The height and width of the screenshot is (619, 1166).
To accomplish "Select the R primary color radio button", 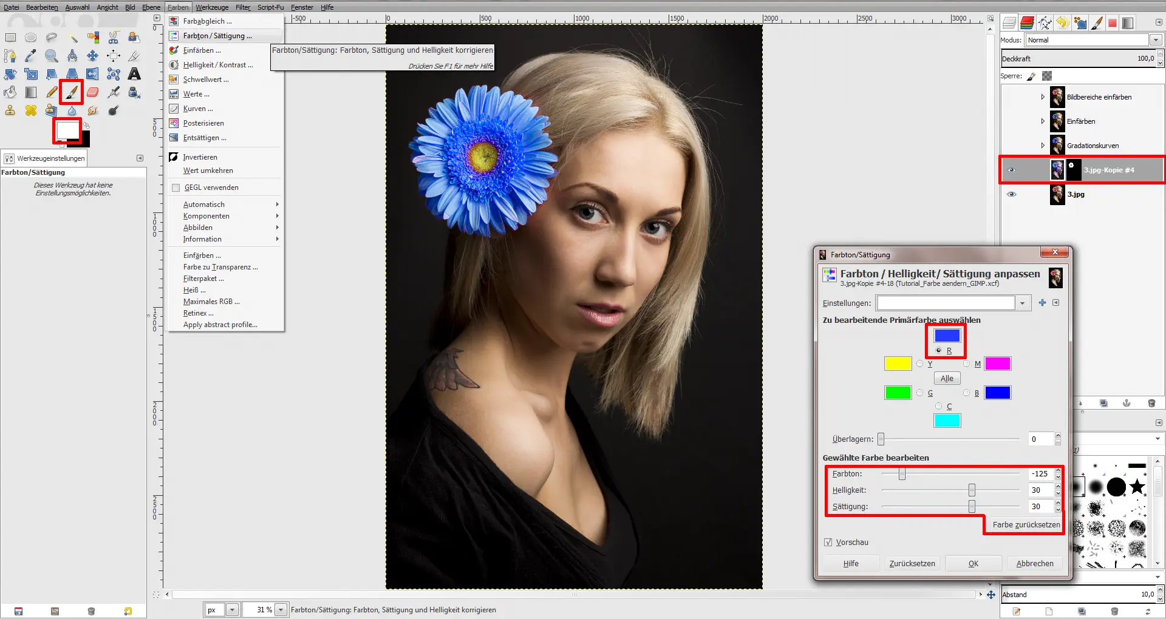I will pyautogui.click(x=939, y=350).
